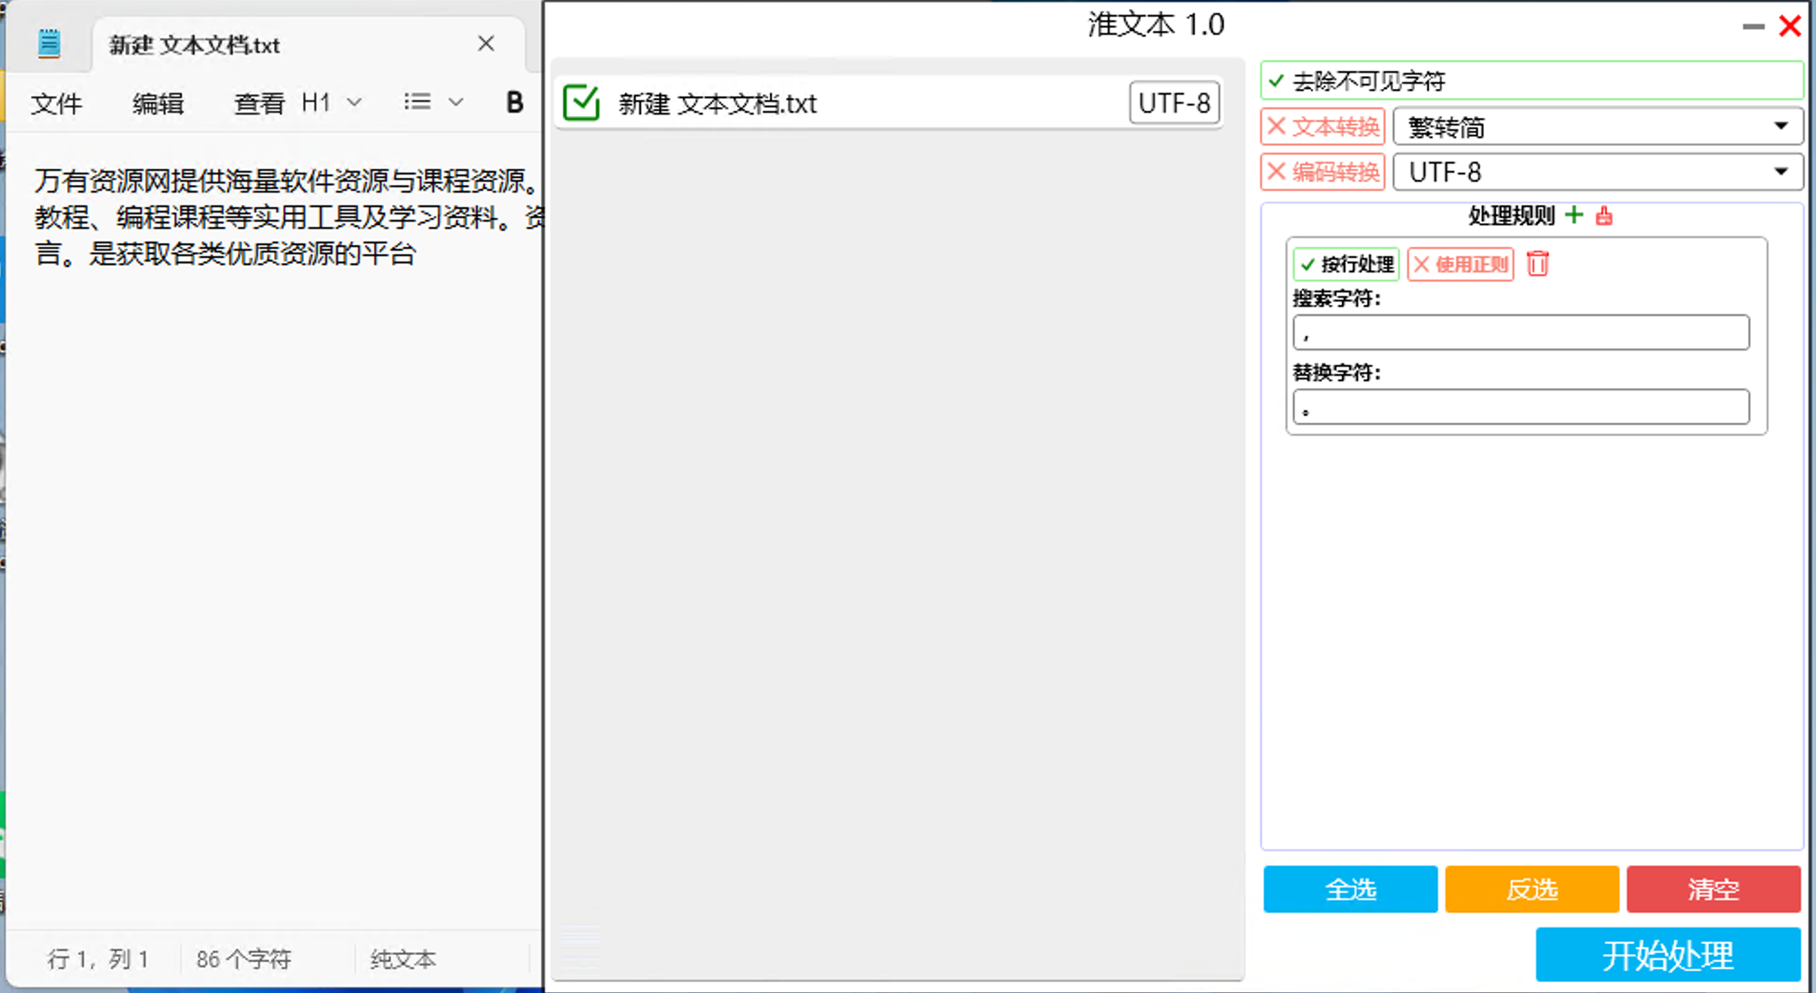Click the red broom icon to clear all rules
This screenshot has height=993, width=1816.
[x=1604, y=216]
